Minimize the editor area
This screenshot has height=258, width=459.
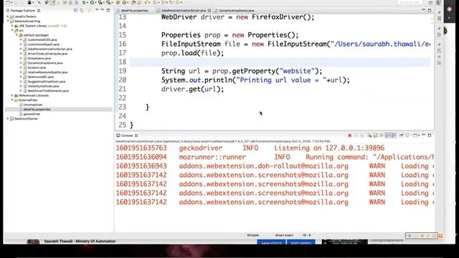(x=423, y=10)
